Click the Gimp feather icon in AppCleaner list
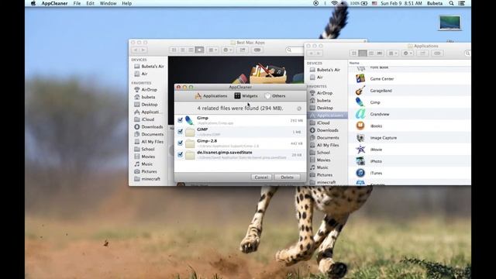The width and height of the screenshot is (496, 279). pos(189,120)
